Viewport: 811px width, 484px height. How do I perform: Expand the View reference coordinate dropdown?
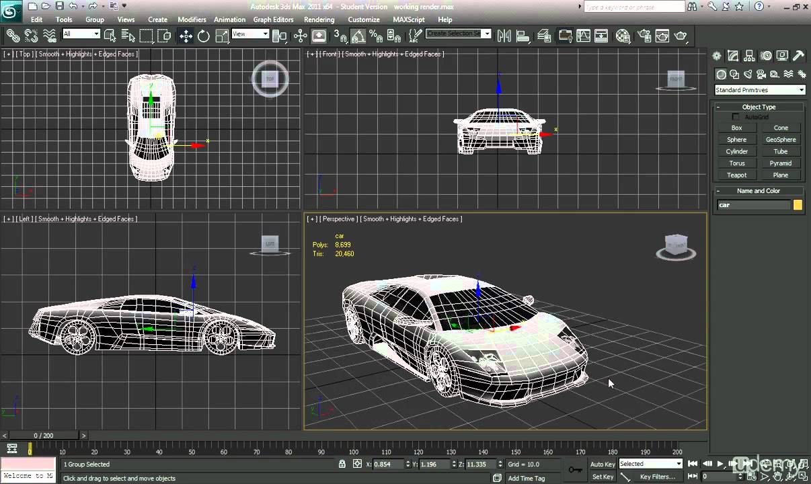pos(250,34)
